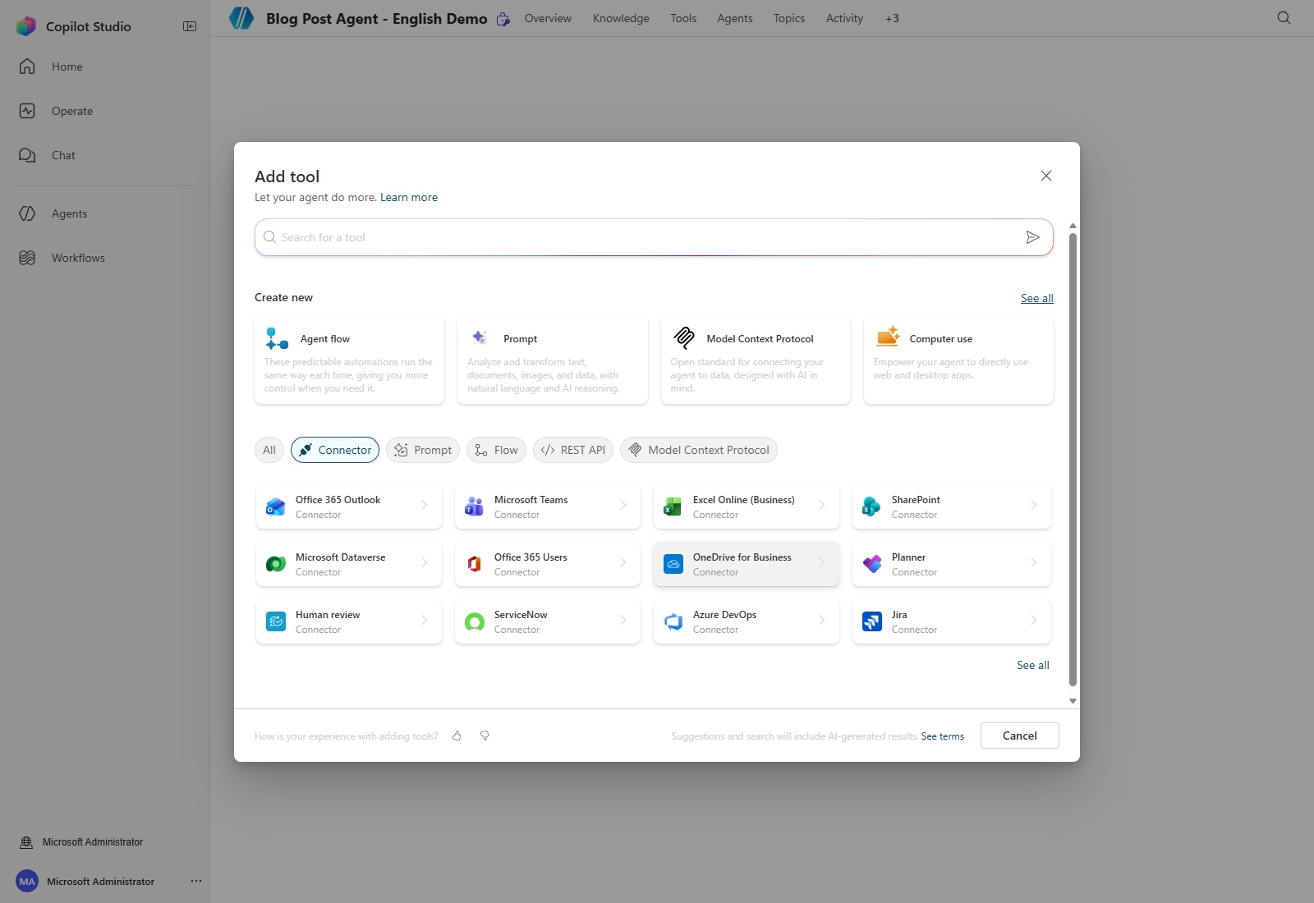Click the Office 365 Outlook connector icon
The image size is (1314, 903).
276,507
